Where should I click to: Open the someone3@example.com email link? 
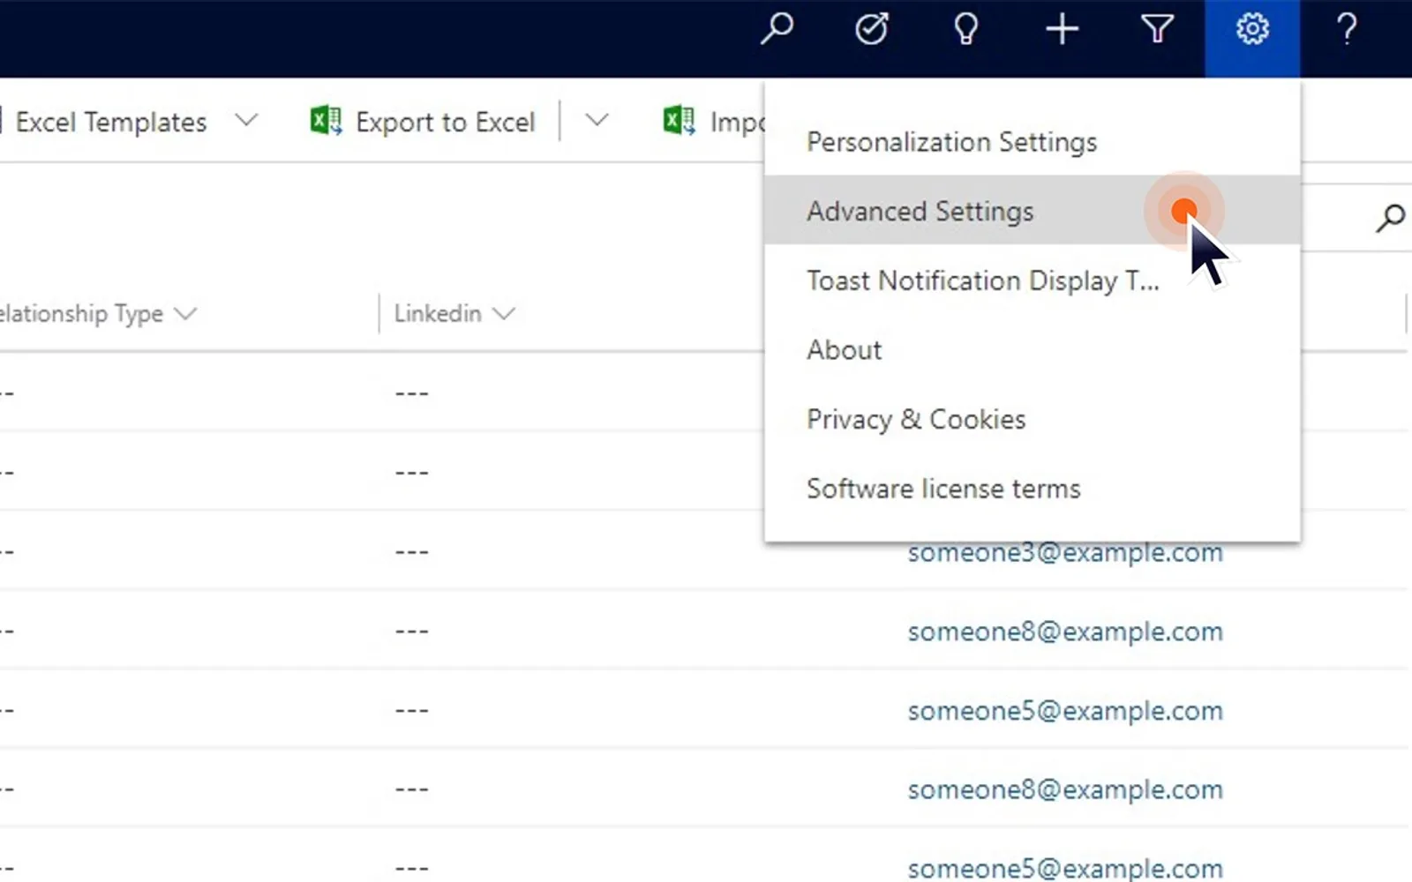[1065, 553]
